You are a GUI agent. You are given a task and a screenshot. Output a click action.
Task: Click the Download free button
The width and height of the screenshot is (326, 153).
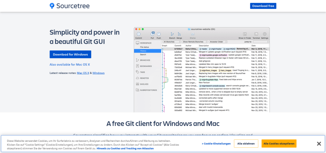pos(263,6)
